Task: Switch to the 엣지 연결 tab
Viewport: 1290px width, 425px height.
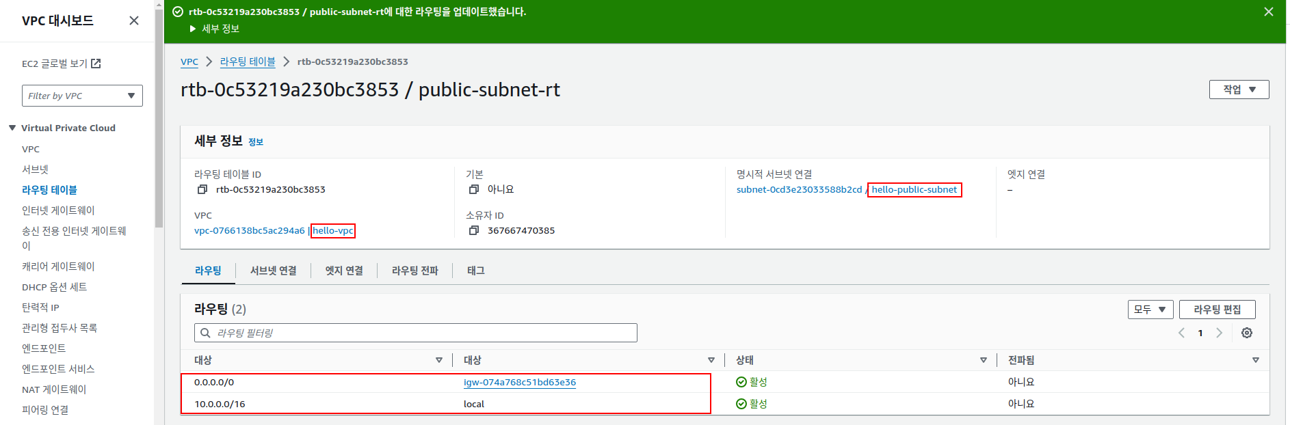Action: point(344,271)
